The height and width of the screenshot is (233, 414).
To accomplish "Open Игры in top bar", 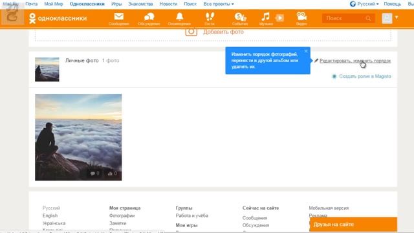I will coord(116,4).
